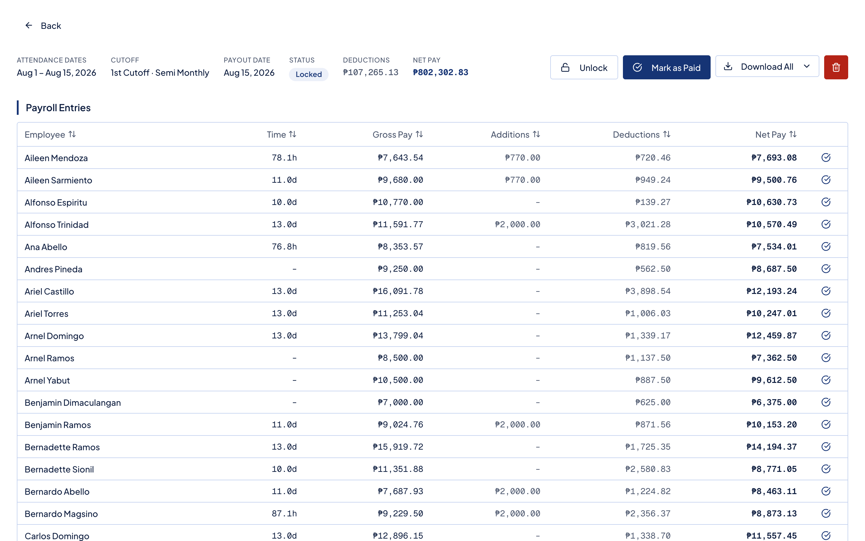Sort table by Deductions column
The height and width of the screenshot is (541, 865).
click(642, 135)
